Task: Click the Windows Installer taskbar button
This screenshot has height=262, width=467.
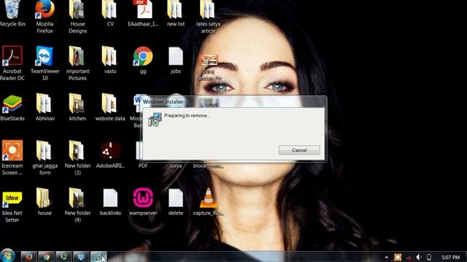Action: [99, 257]
